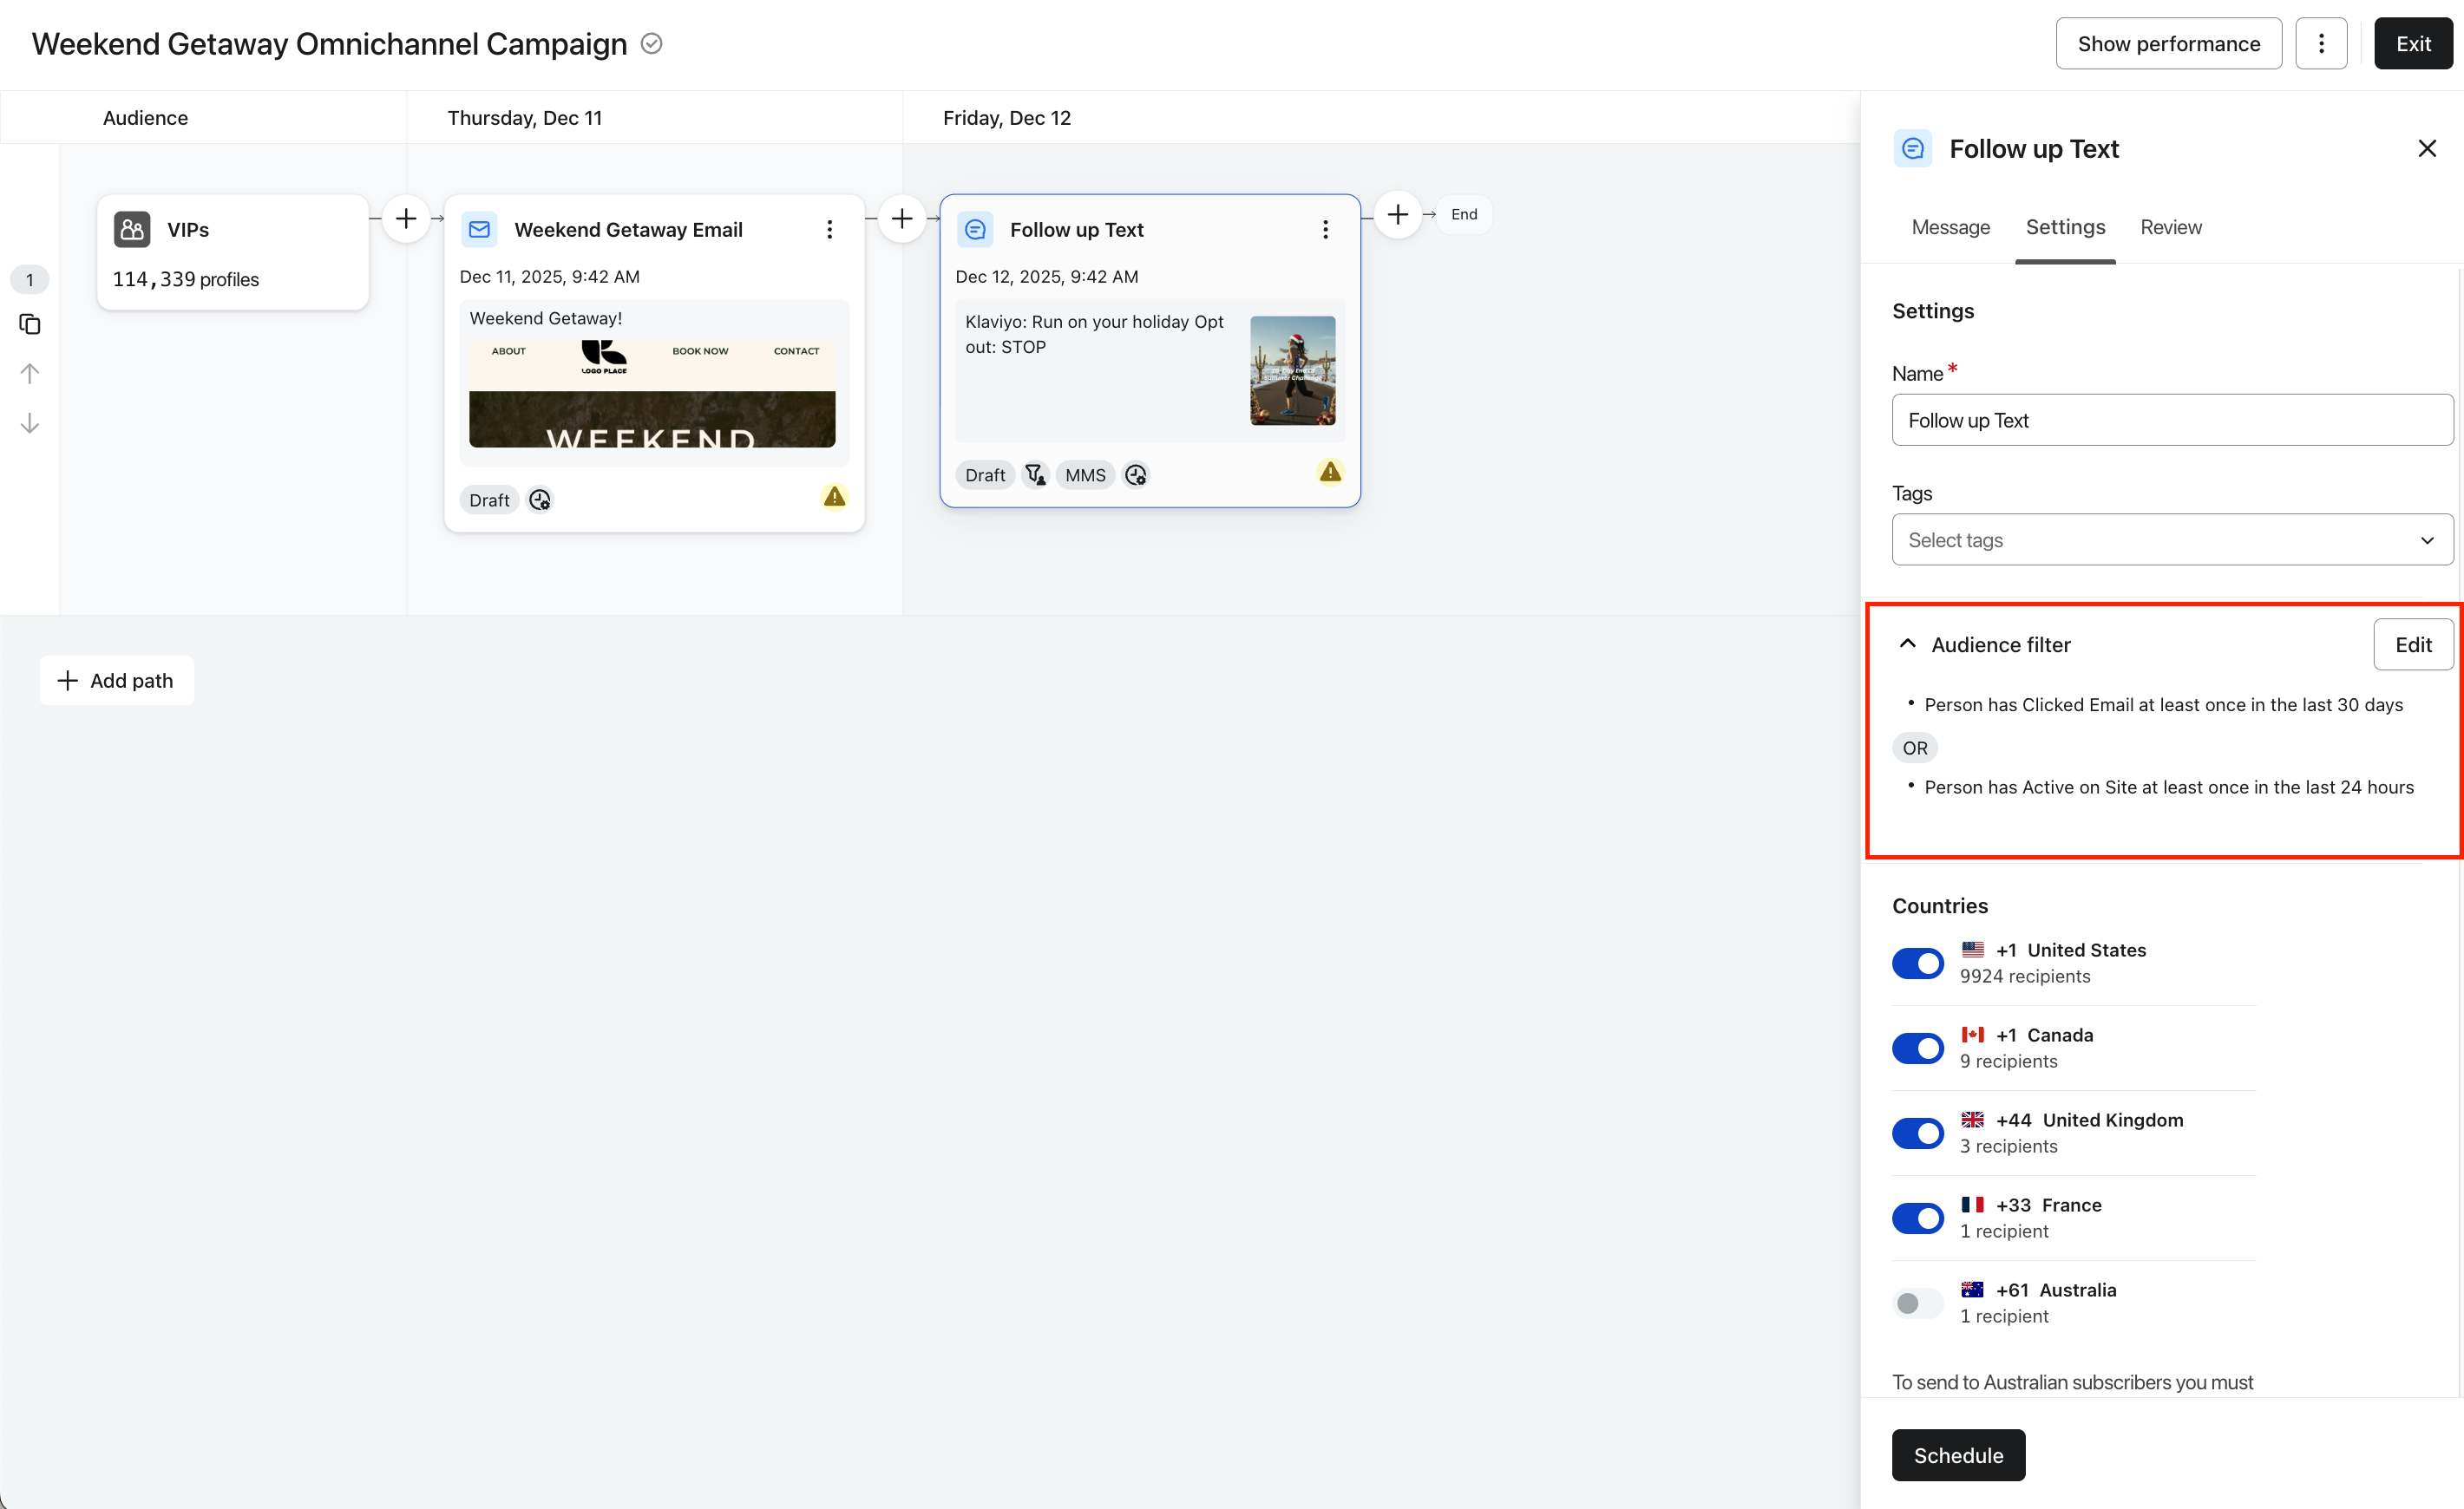
Task: Click the audience filter icon on text card
Action: [1035, 474]
